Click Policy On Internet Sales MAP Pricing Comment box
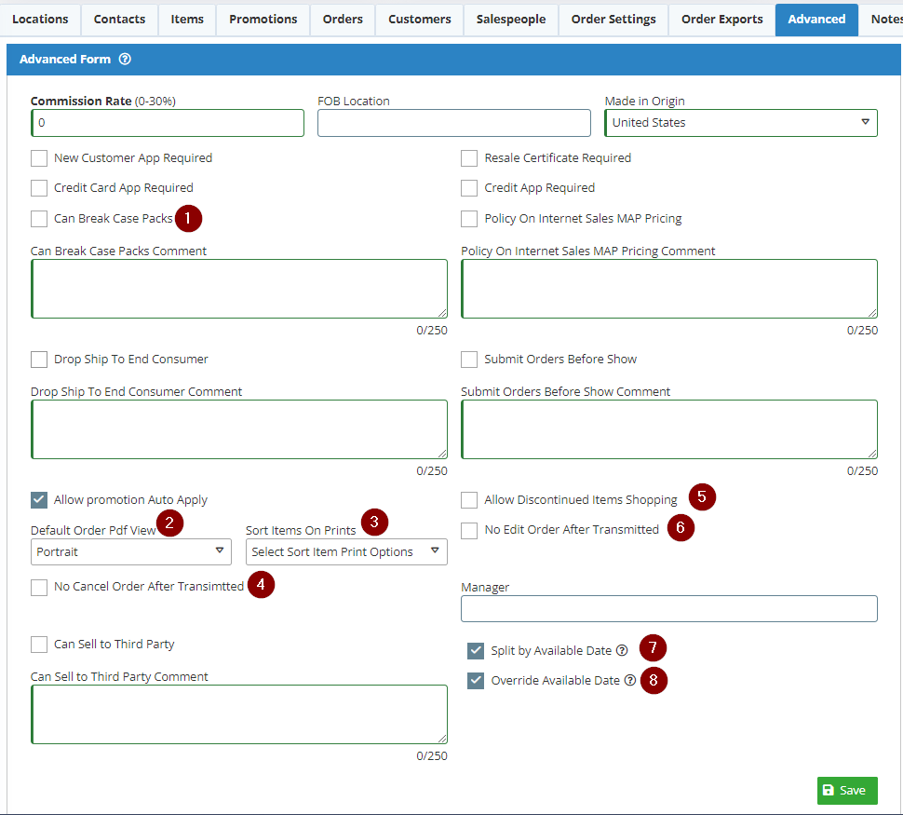Viewport: 903px width, 815px height. click(669, 289)
